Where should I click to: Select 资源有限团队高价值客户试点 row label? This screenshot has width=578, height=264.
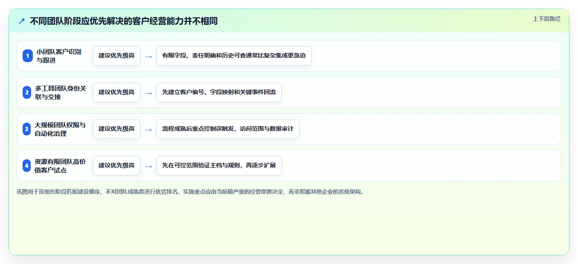pyautogui.click(x=60, y=166)
